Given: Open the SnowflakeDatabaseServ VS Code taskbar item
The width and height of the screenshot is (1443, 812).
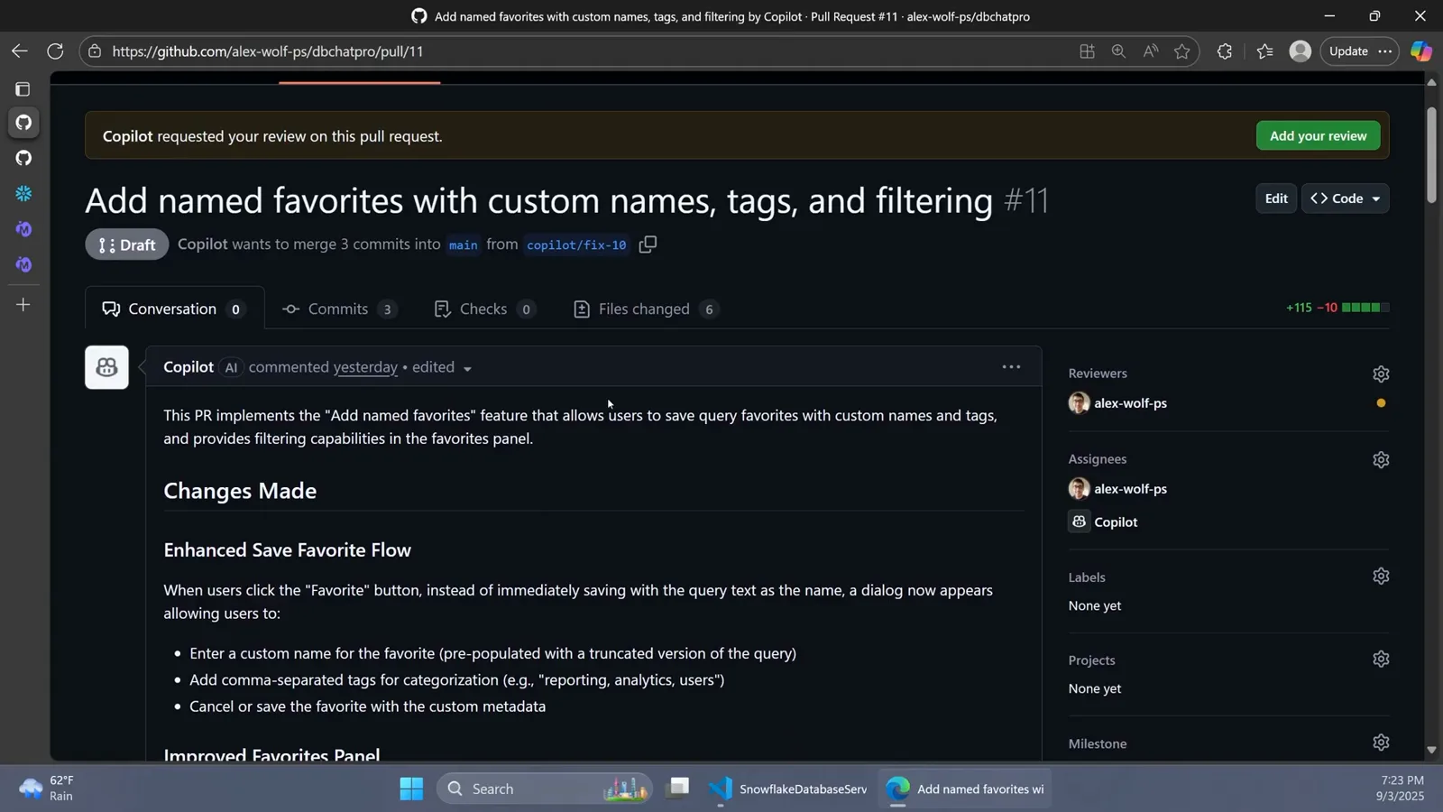Looking at the screenshot, I should click(787, 789).
